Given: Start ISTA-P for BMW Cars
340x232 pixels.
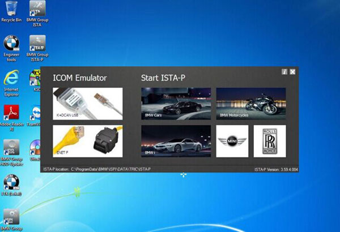Looking at the screenshot, I should 176,104.
